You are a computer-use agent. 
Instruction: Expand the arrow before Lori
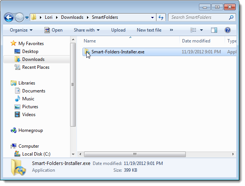(41, 17)
